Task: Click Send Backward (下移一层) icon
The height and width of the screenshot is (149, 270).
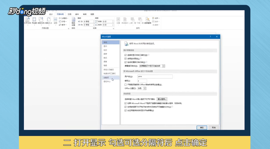Action: [x=140, y=21]
